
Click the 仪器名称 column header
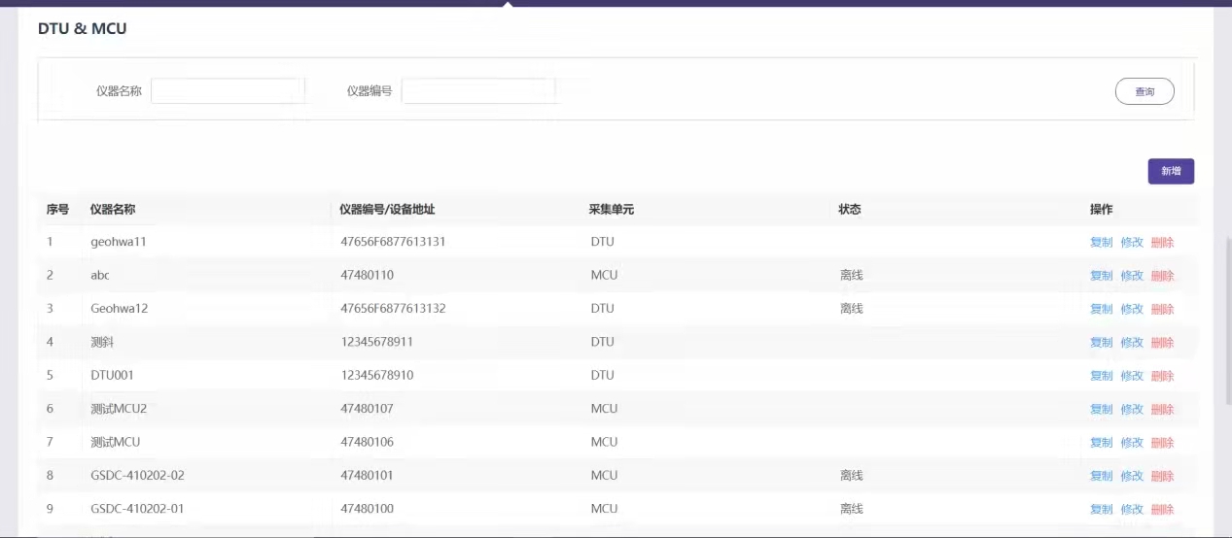click(113, 209)
